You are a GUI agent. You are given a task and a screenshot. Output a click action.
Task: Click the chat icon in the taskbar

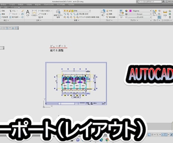(x=78, y=140)
